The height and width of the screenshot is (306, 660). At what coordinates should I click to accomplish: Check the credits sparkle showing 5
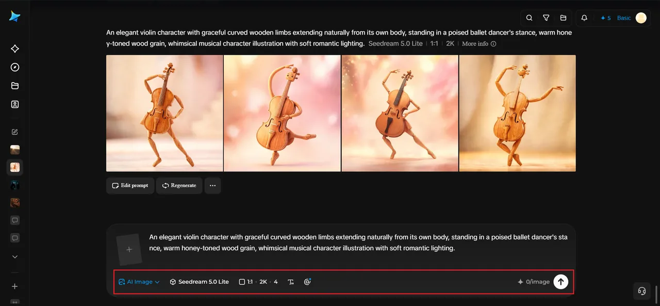coord(605,18)
